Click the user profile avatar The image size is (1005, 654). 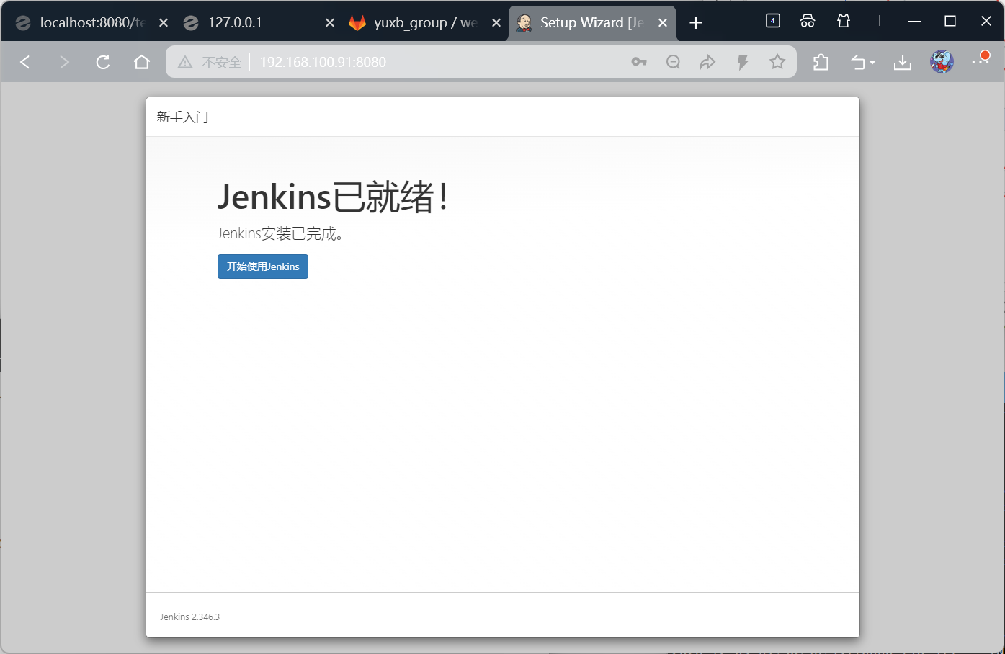(x=942, y=62)
